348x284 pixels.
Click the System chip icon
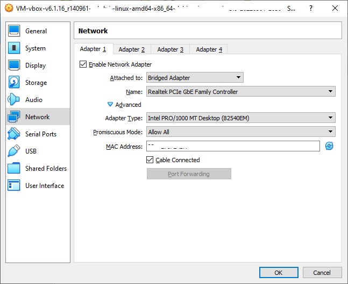[14, 48]
